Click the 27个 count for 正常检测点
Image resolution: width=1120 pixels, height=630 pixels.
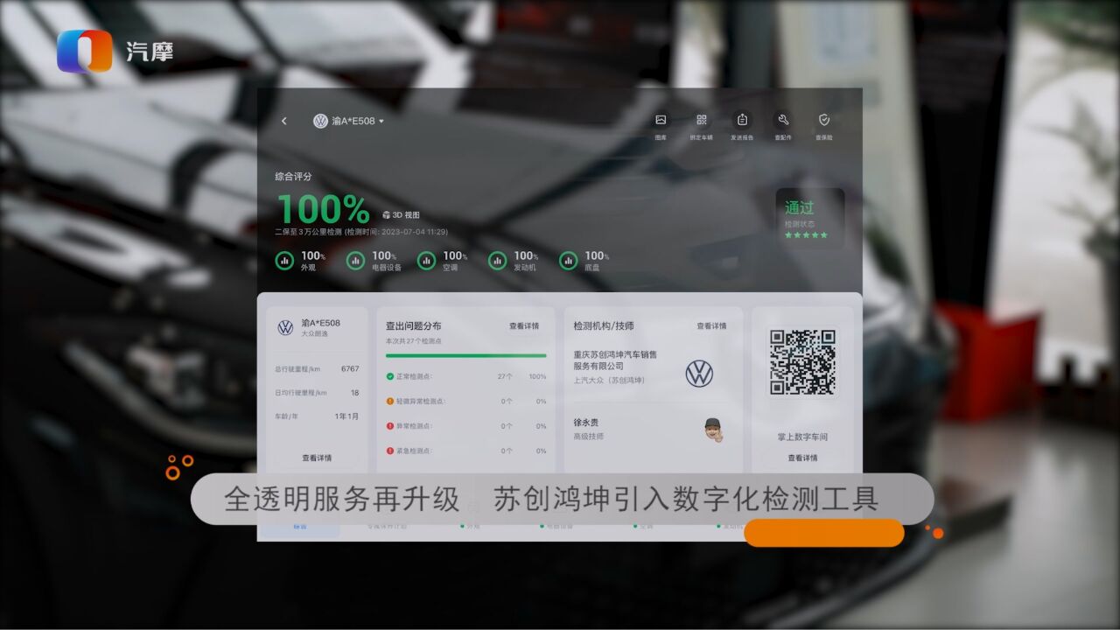click(x=505, y=376)
